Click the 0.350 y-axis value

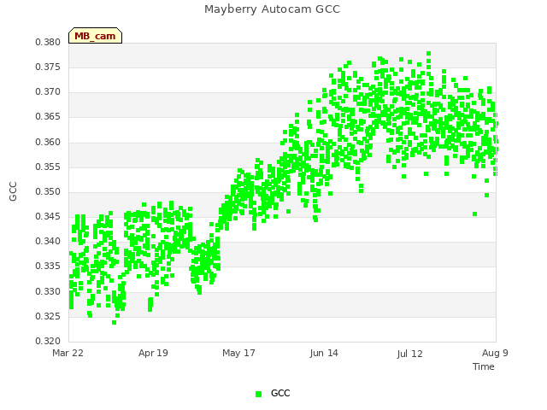tap(48, 191)
